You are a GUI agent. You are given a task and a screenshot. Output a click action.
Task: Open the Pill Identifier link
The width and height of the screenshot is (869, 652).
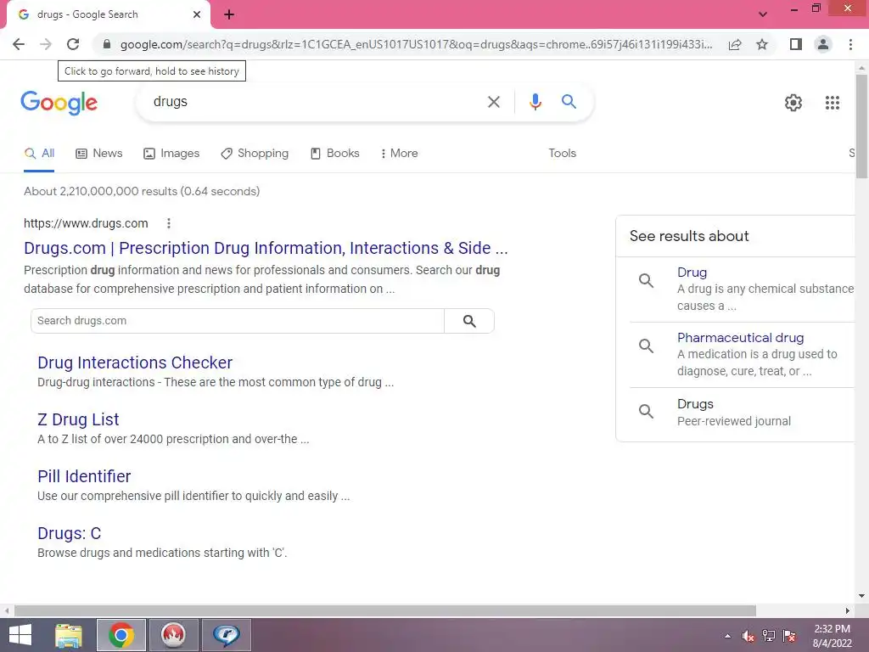[x=84, y=477]
